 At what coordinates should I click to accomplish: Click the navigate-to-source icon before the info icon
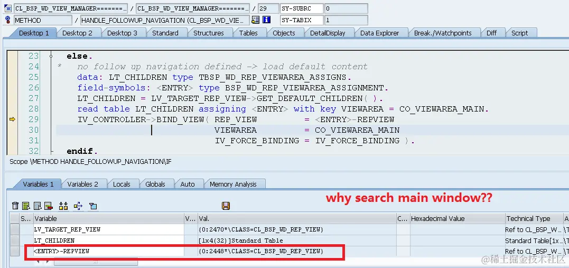pos(255,20)
